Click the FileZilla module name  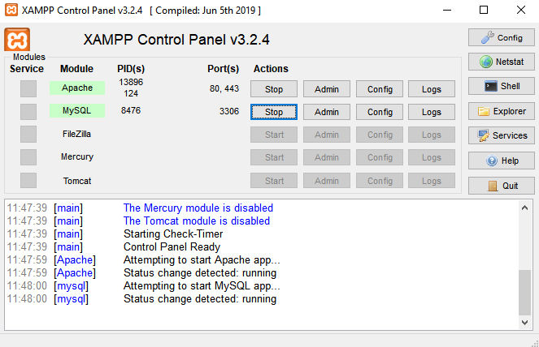(x=76, y=134)
